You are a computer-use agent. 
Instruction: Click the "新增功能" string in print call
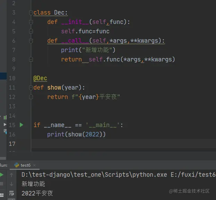97,50
